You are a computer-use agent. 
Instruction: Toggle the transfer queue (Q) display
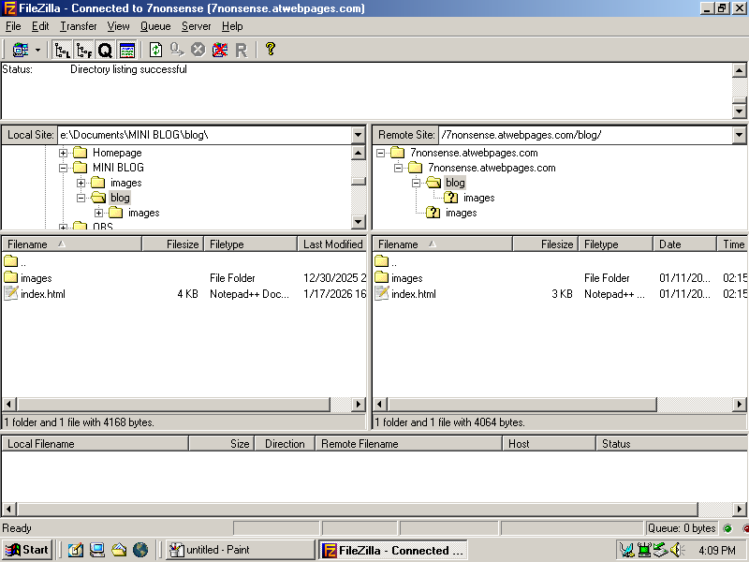[x=105, y=50]
